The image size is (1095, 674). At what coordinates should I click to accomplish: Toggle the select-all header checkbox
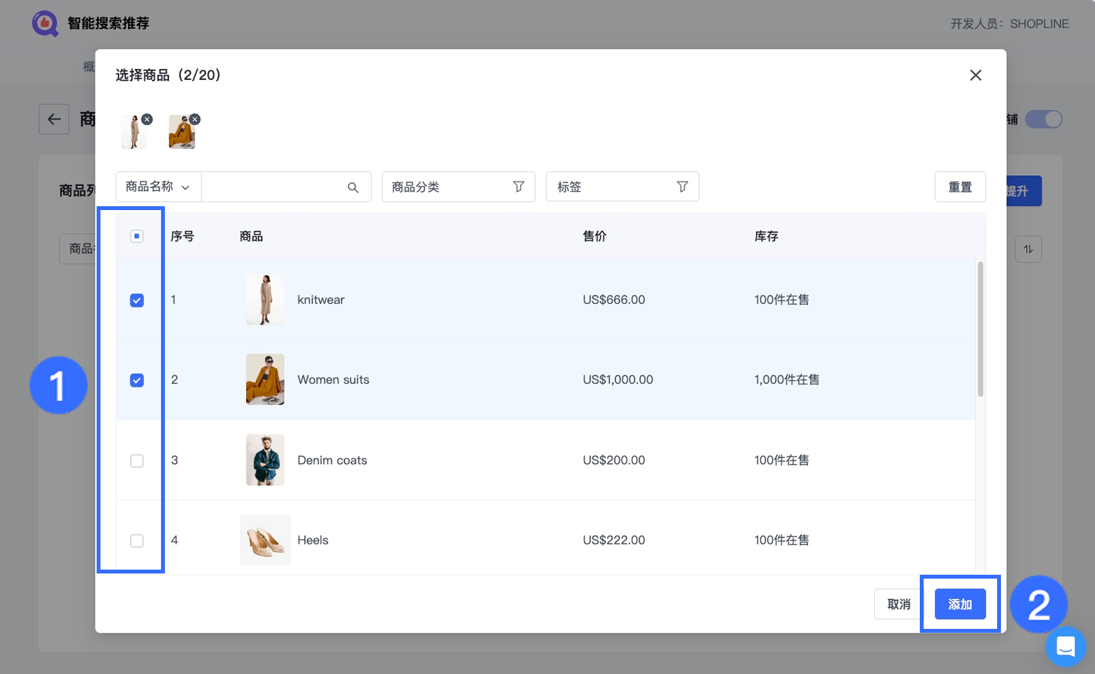point(137,236)
